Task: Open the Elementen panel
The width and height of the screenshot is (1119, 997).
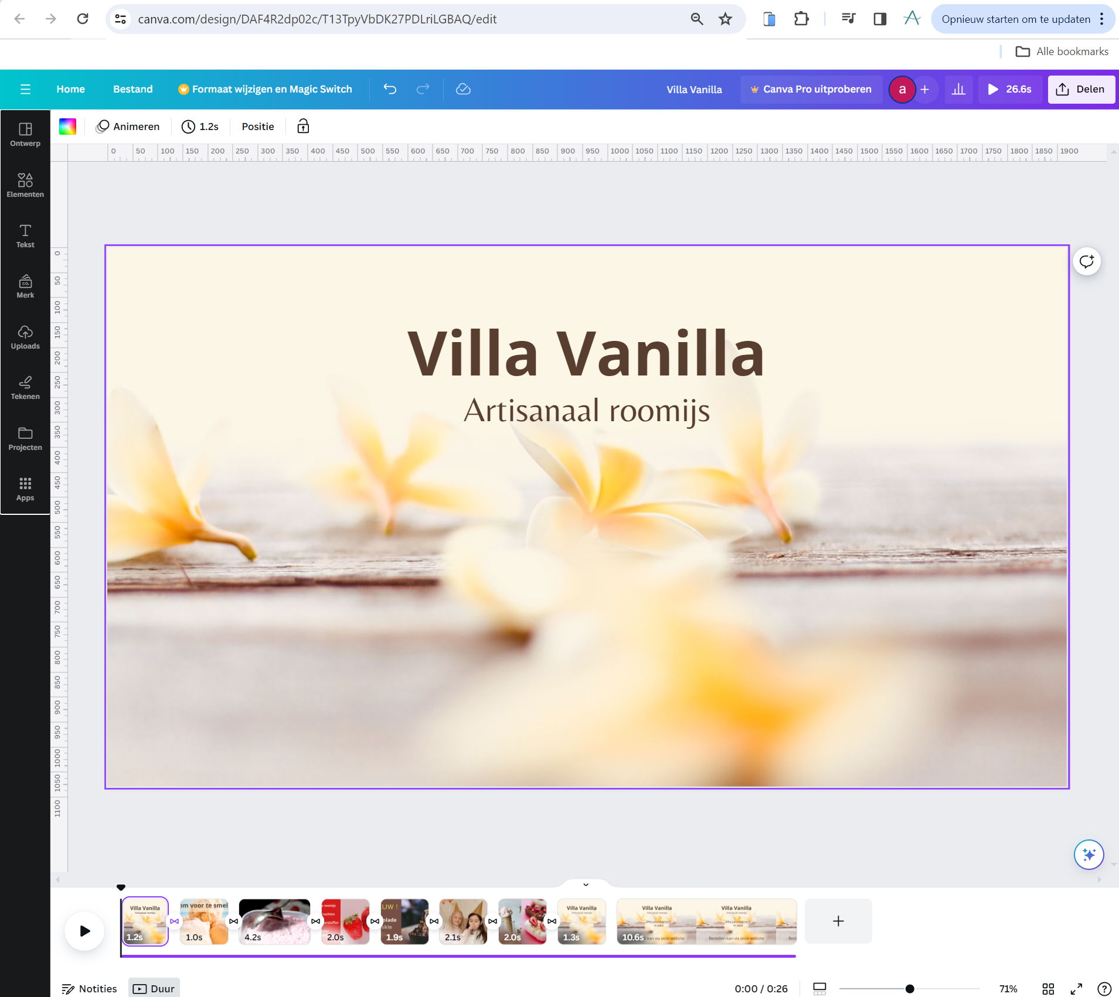Action: (25, 185)
